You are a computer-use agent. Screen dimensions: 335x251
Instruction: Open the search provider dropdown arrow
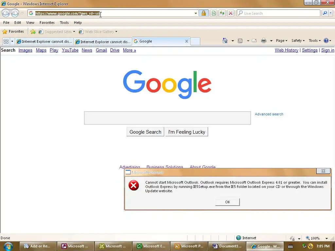[x=330, y=13]
